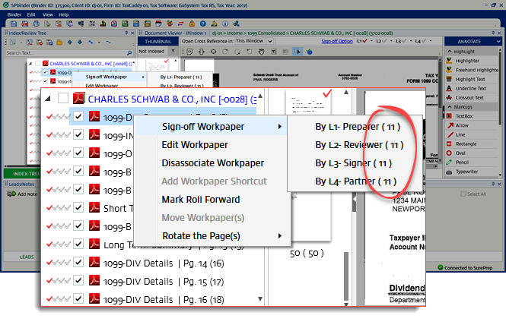Select the Rectangle markup tool
This screenshot has width=506, height=328.
click(x=466, y=144)
